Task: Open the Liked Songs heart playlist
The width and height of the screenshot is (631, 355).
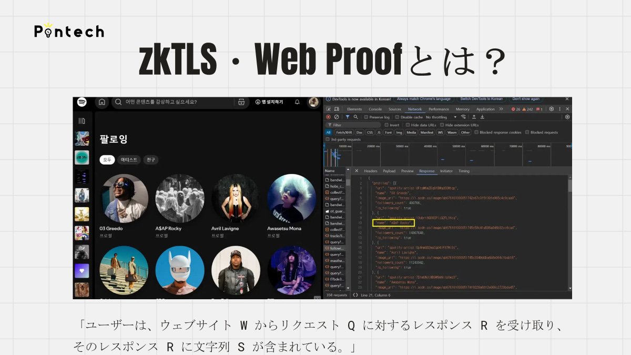Action: [x=82, y=271]
